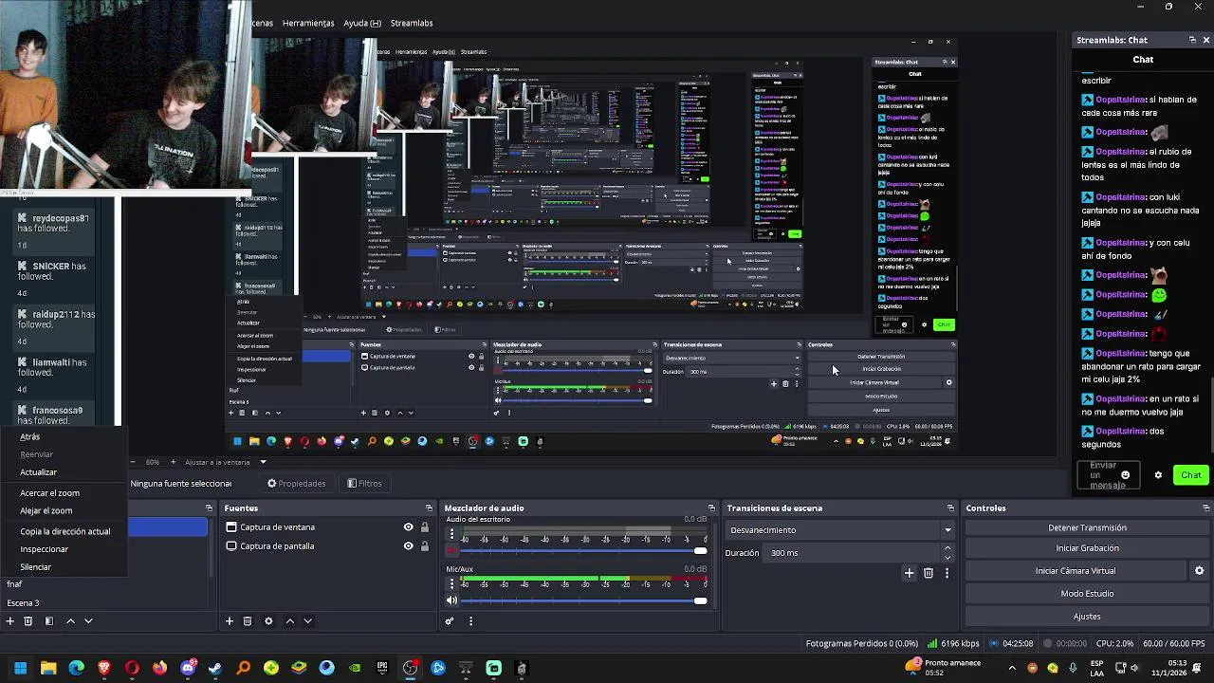Float the Streamlabs Chat dock
The image size is (1214, 683).
[1192, 40]
